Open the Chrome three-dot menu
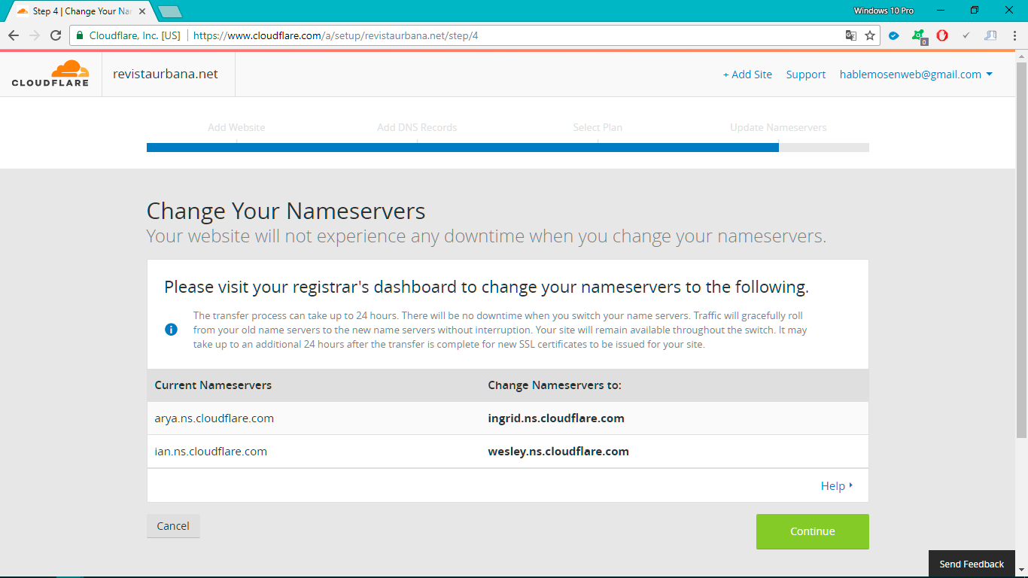This screenshot has height=578, width=1028. pyautogui.click(x=1014, y=35)
